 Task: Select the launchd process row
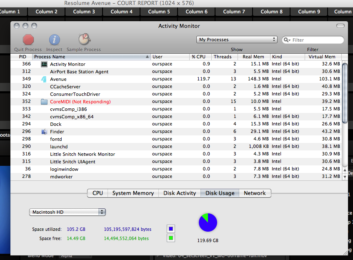coord(176,147)
